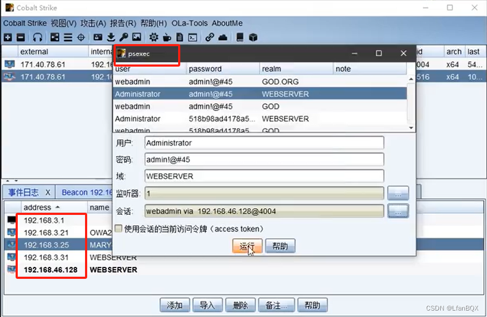Switch to the Beacon 192.16 tab
The height and width of the screenshot is (317, 487).
coord(87,192)
